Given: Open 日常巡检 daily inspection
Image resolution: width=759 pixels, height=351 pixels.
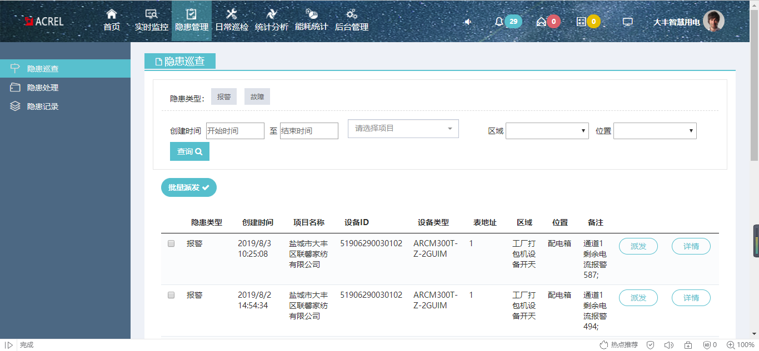Looking at the screenshot, I should [232, 21].
